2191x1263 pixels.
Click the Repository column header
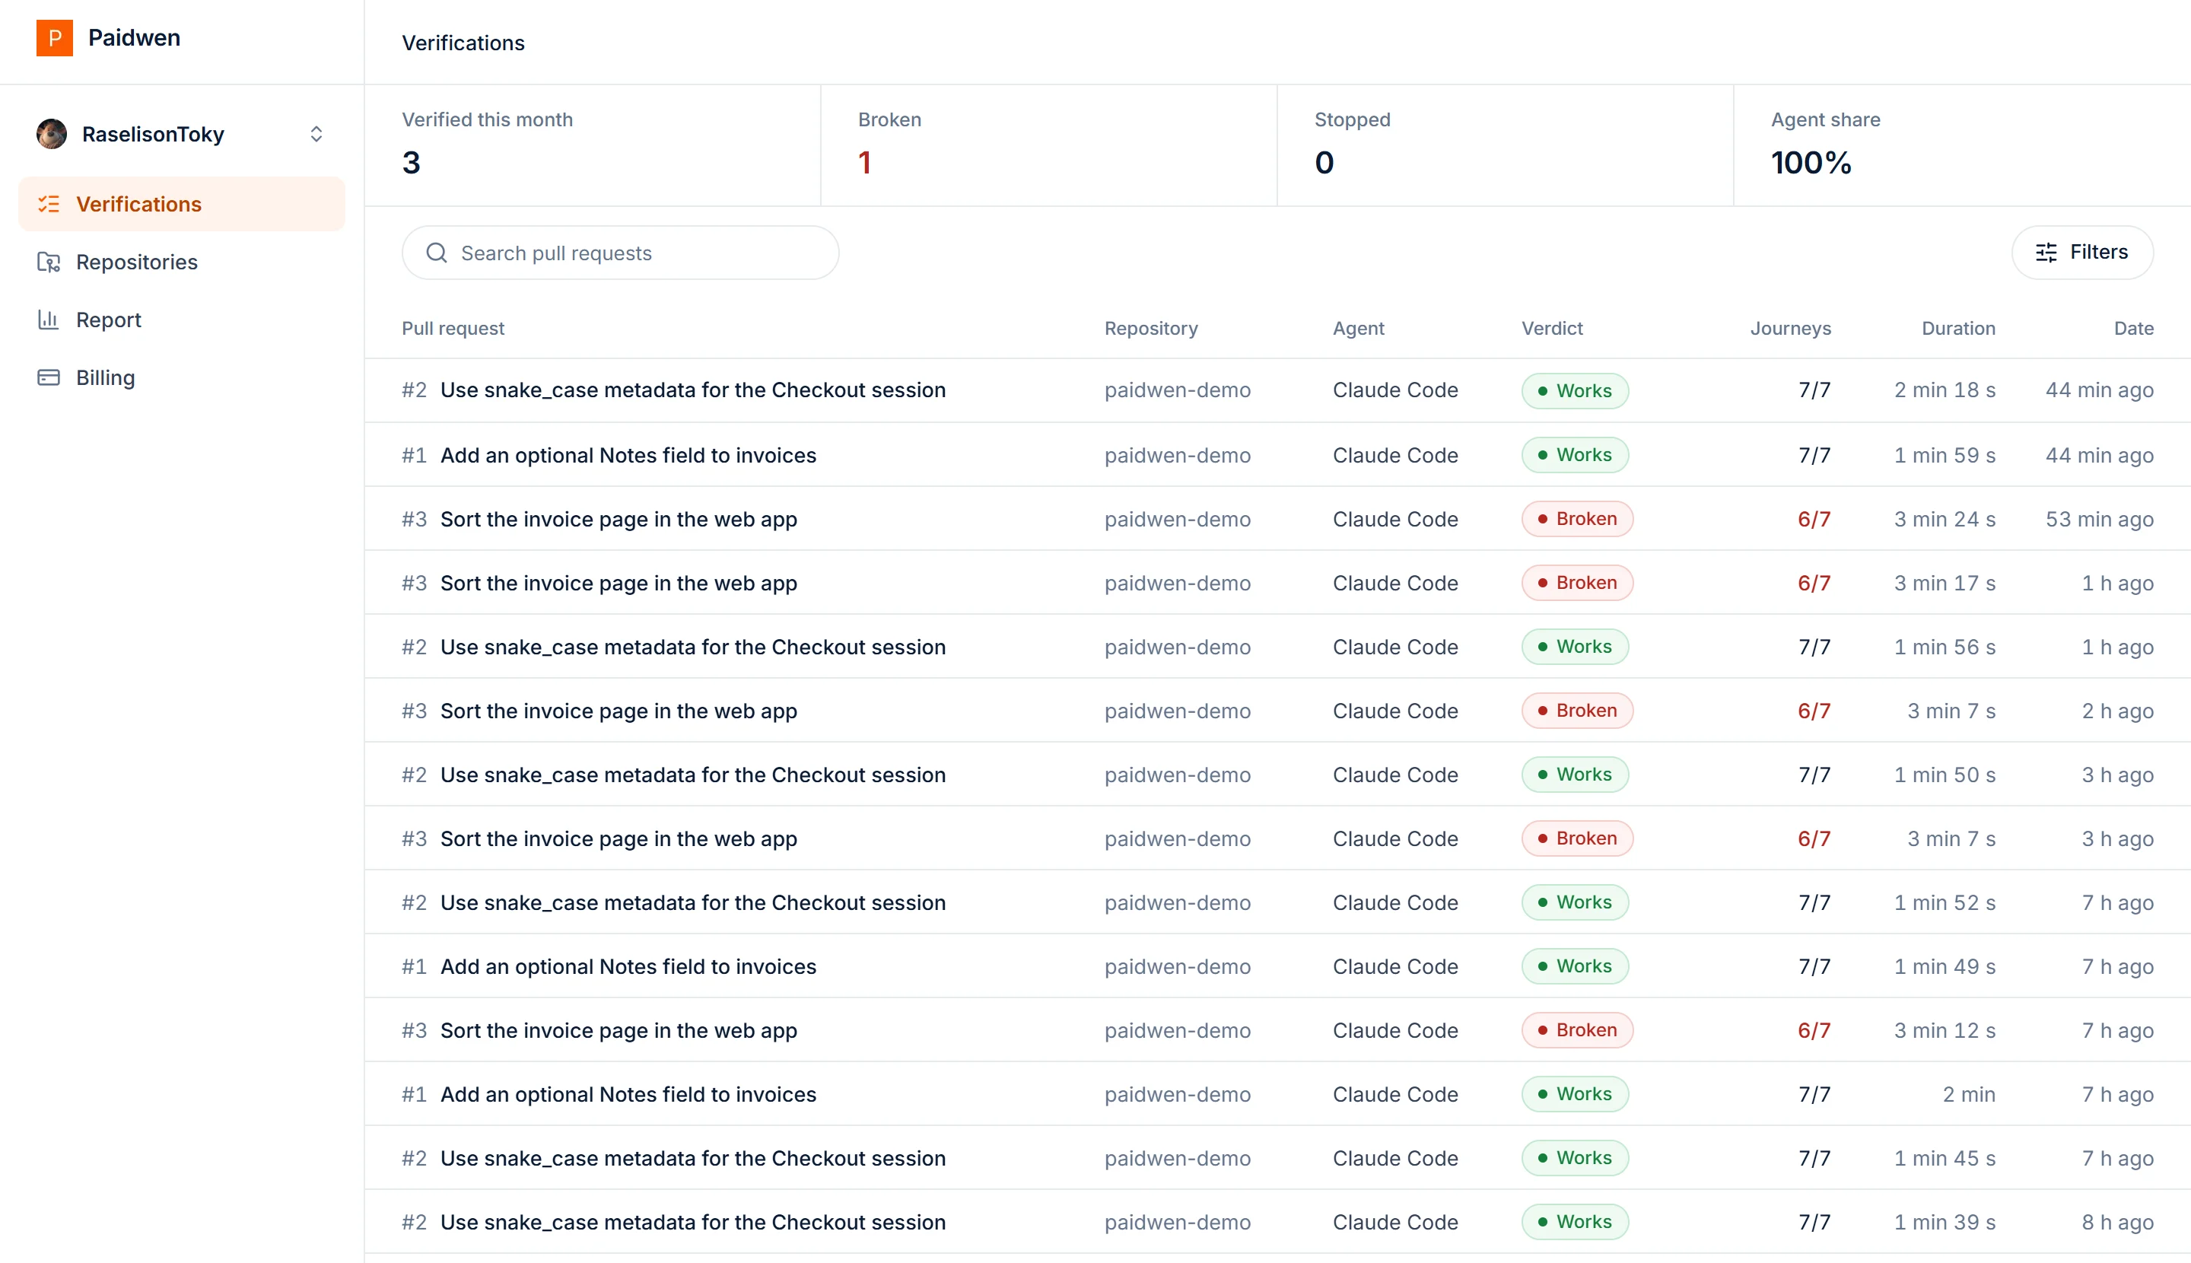(1151, 329)
